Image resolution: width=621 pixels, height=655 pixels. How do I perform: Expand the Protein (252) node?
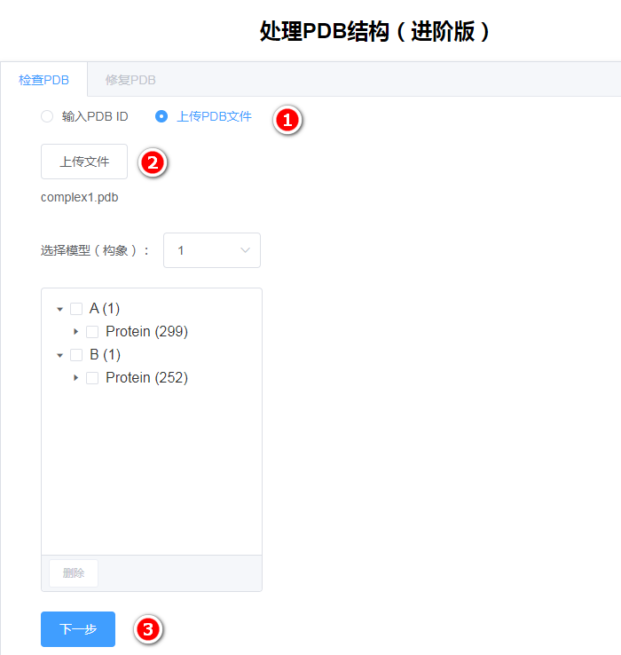click(x=75, y=377)
